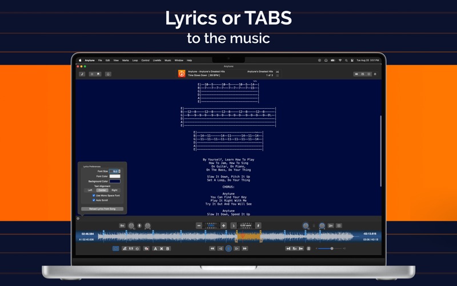The height and width of the screenshot is (286, 457).
Task: Click the orange loop region in the waveform
Action: point(248,236)
